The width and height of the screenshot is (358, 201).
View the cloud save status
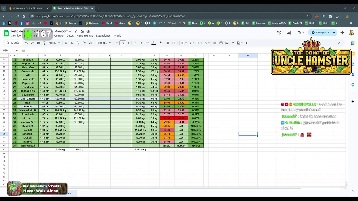coord(88,32)
